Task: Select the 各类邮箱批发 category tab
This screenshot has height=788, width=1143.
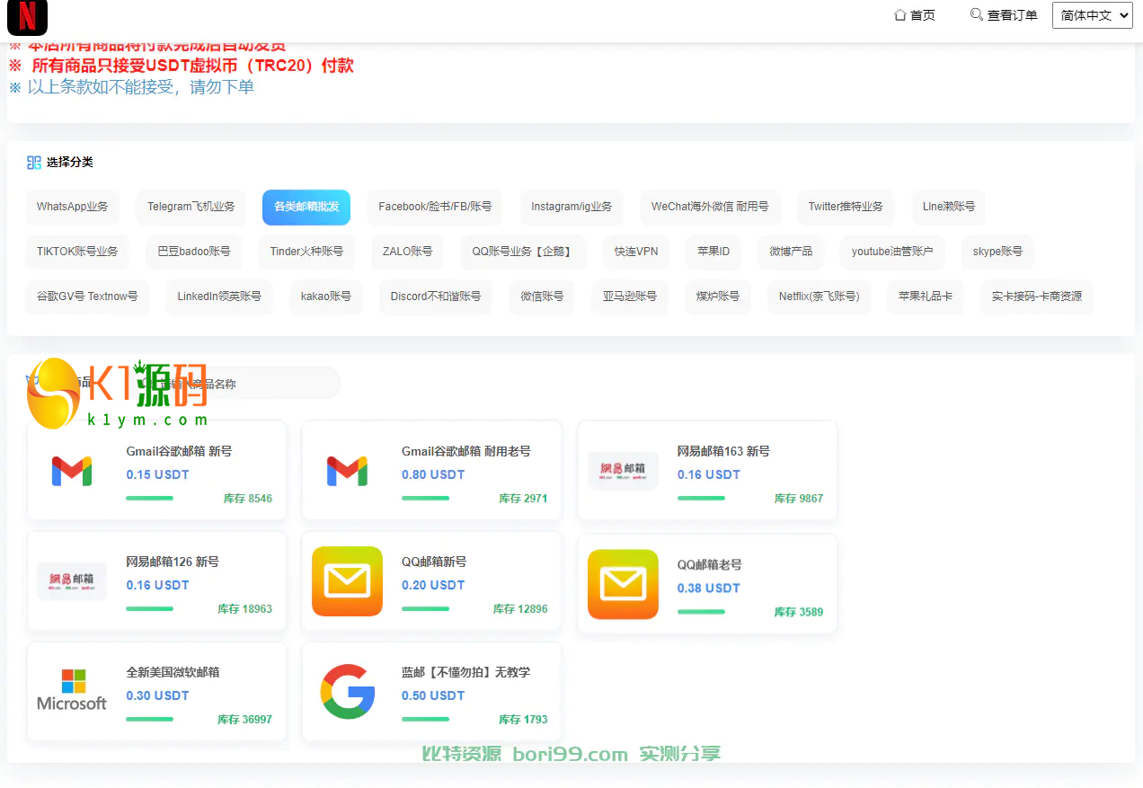Action: pyautogui.click(x=306, y=207)
